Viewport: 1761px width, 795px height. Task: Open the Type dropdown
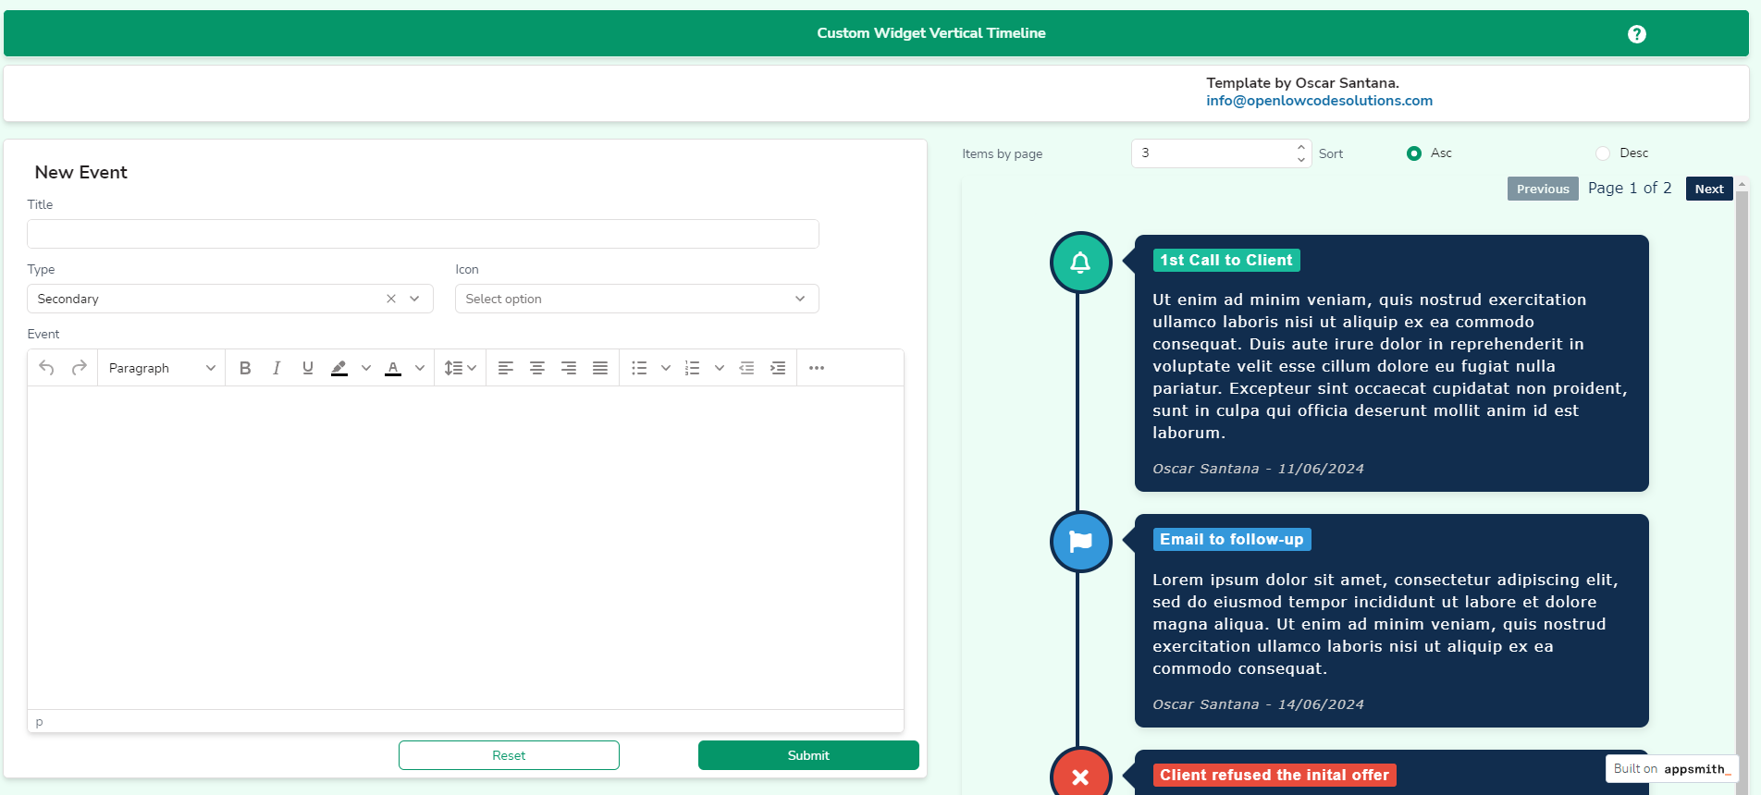coord(414,299)
